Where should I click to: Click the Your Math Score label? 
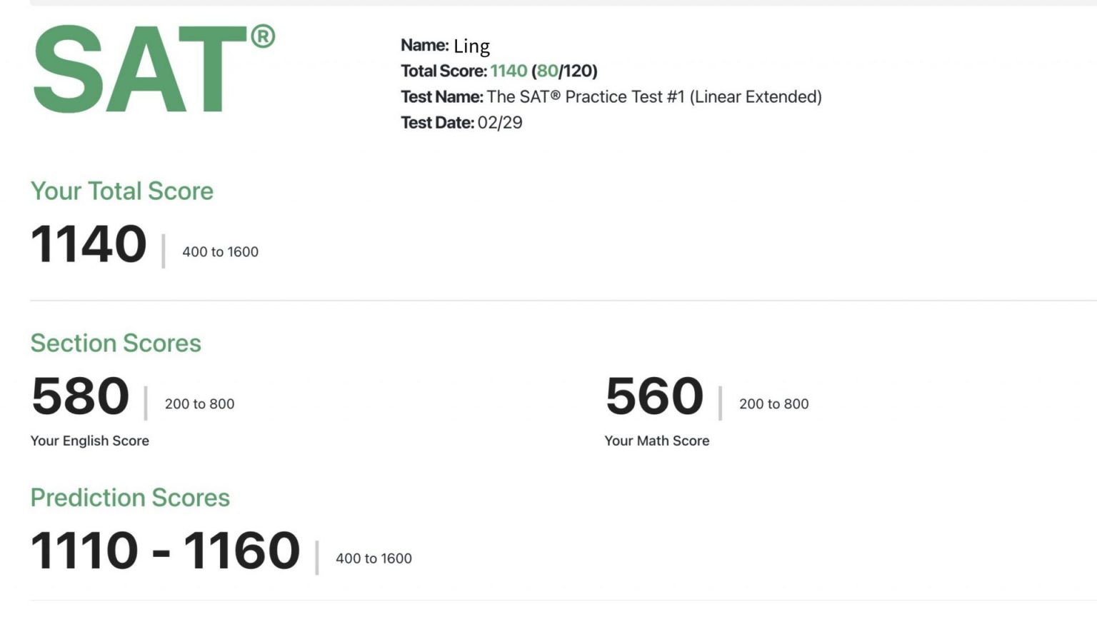point(657,441)
